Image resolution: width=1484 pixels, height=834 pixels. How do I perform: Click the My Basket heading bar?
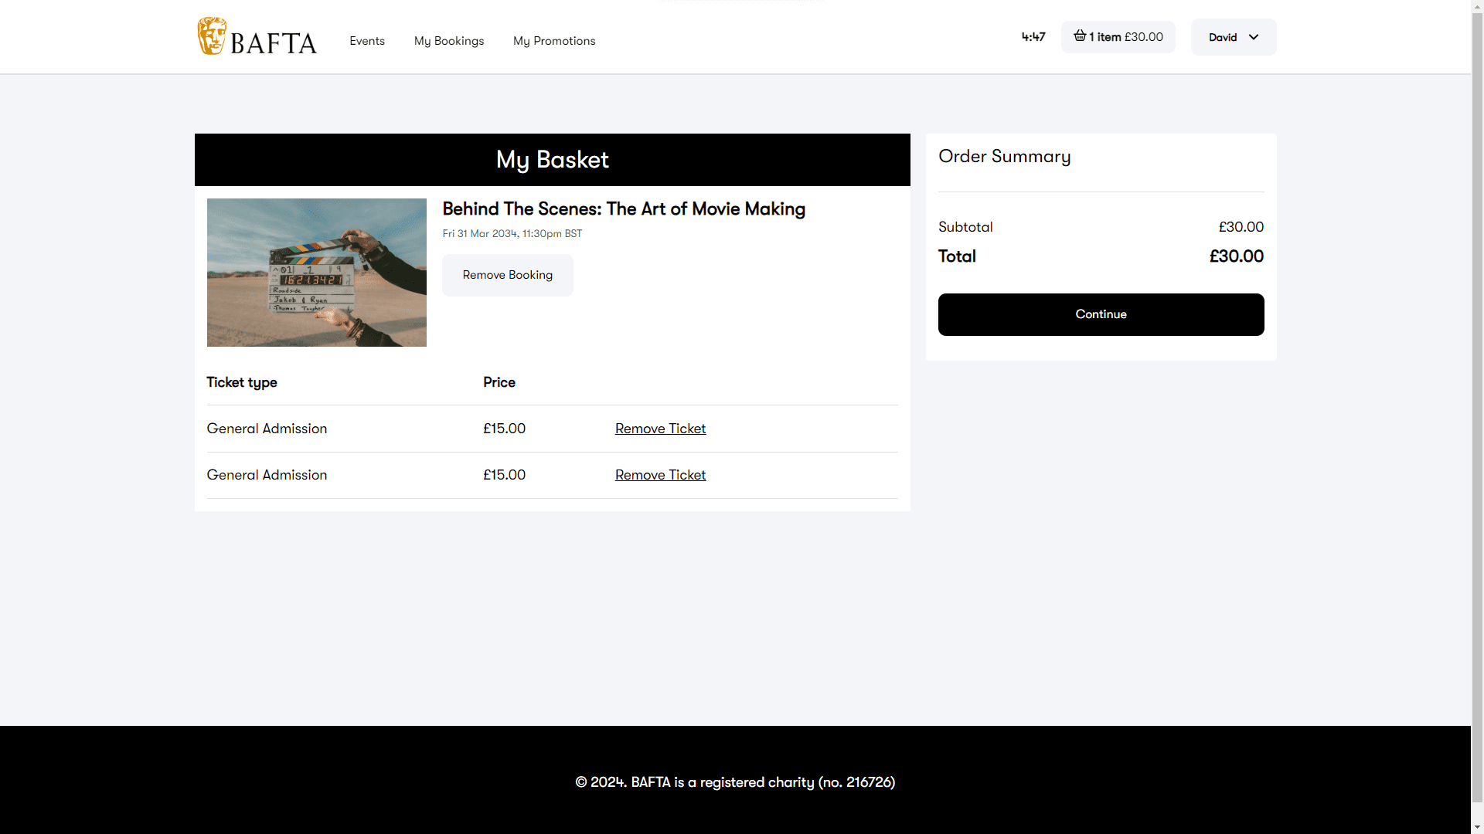click(x=553, y=160)
